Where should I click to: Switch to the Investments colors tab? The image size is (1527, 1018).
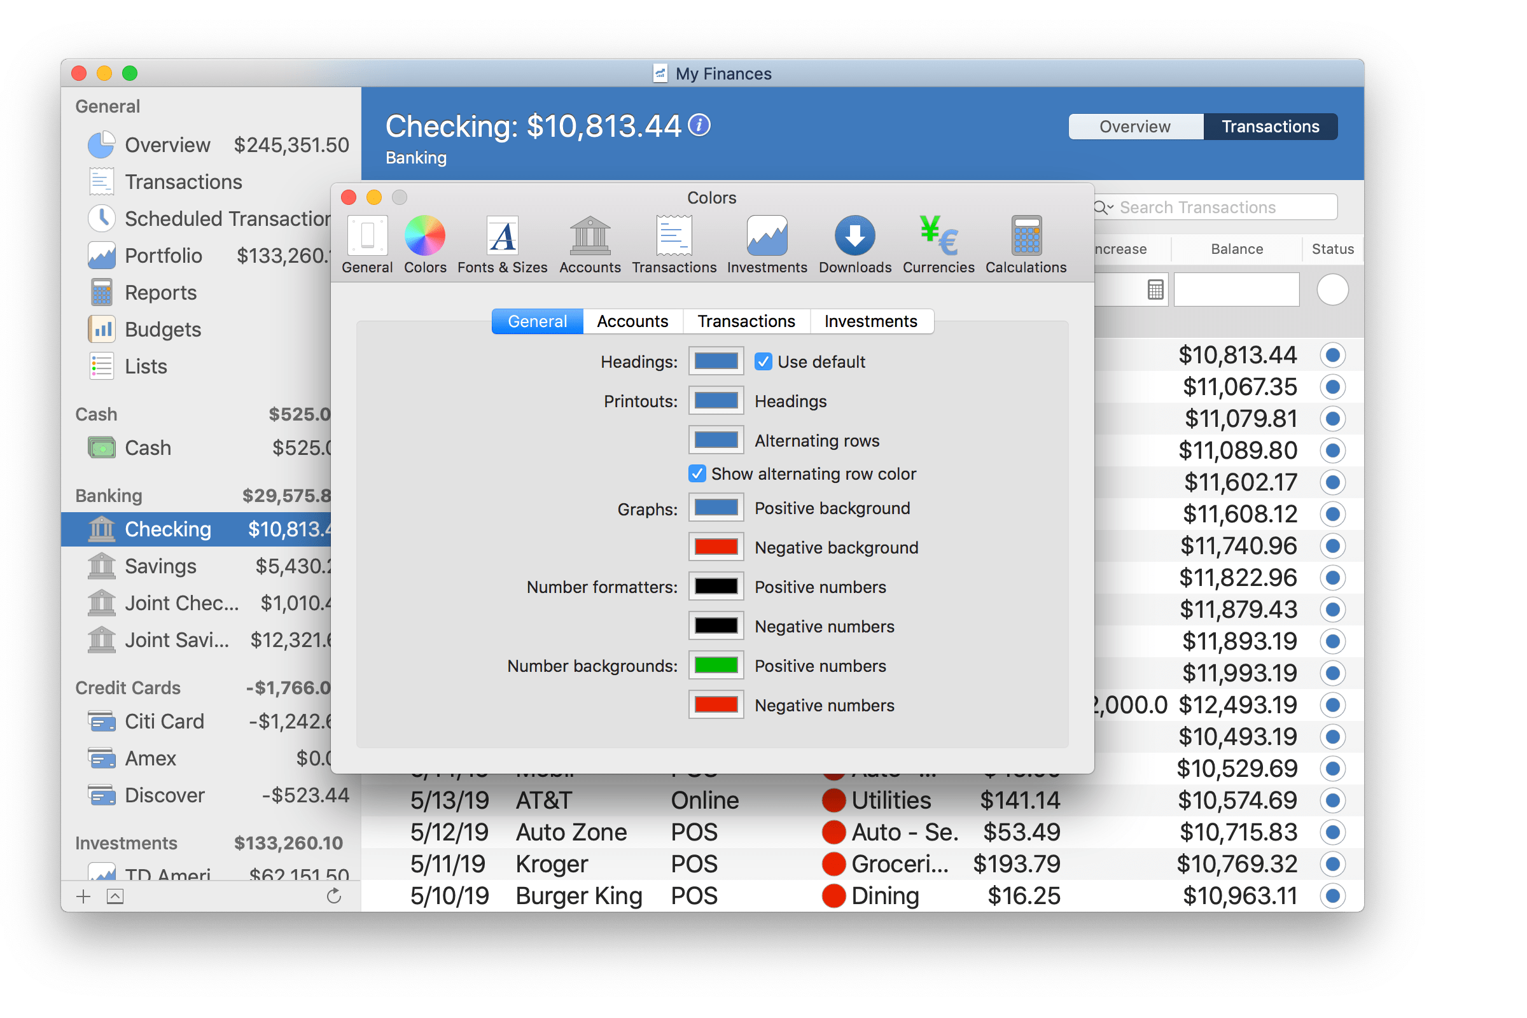870,321
